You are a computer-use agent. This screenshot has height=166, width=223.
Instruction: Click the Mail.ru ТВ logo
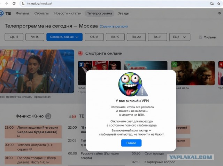[6, 13]
